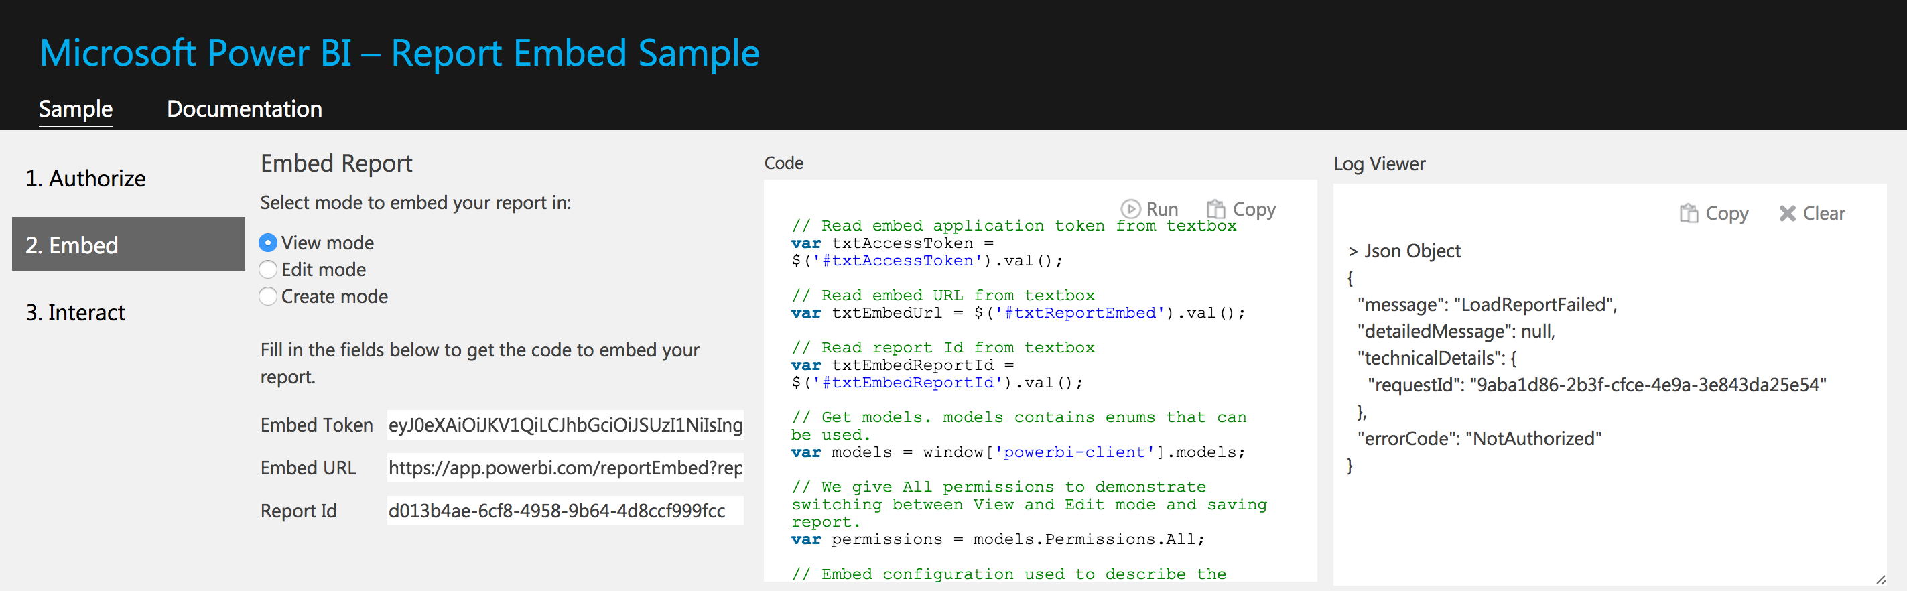Select the Create mode radio button
1907x591 pixels.
coord(268,296)
